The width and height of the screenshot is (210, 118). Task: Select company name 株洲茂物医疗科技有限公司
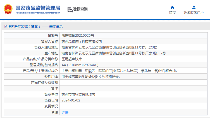click(82, 41)
